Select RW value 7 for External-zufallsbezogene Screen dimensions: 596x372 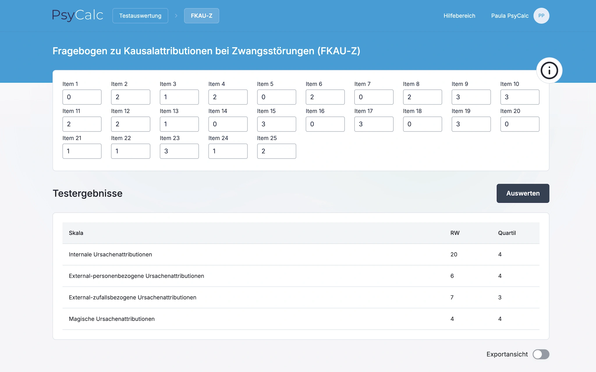[452, 298]
